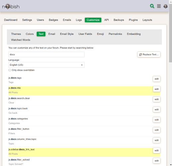Click the Go back value text
The height and width of the screenshot is (166, 172).
point(13,113)
